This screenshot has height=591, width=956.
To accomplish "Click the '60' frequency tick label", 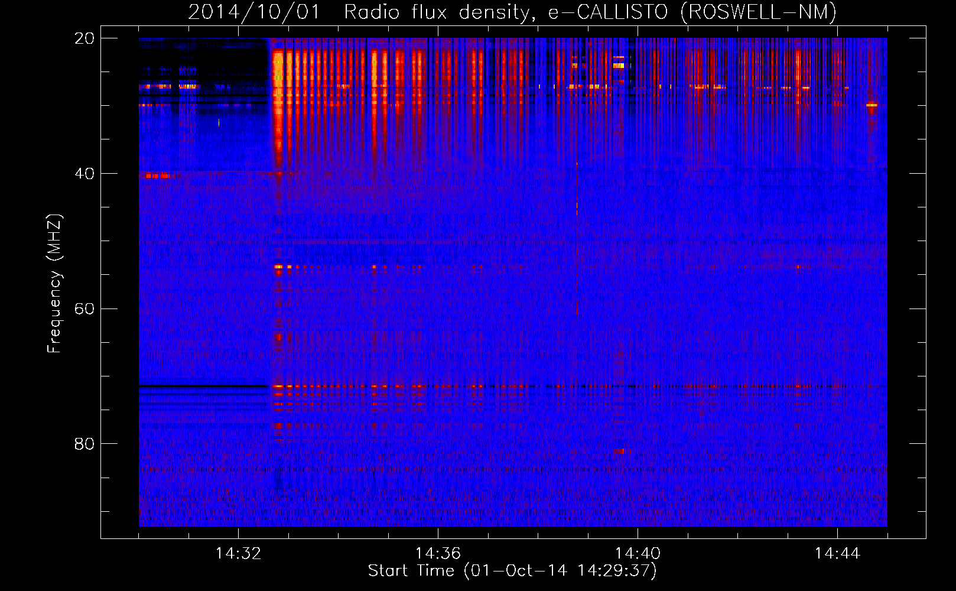I will click(84, 309).
